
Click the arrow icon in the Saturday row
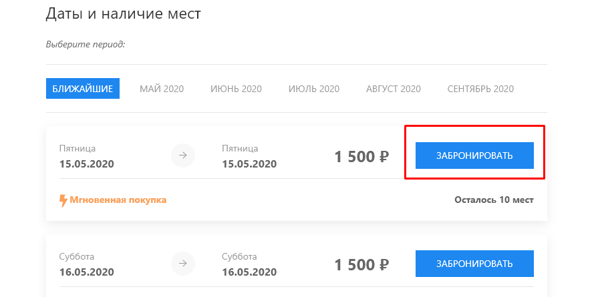[x=183, y=264]
